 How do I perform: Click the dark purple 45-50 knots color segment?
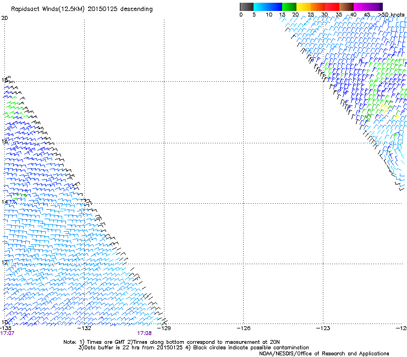(375, 7)
